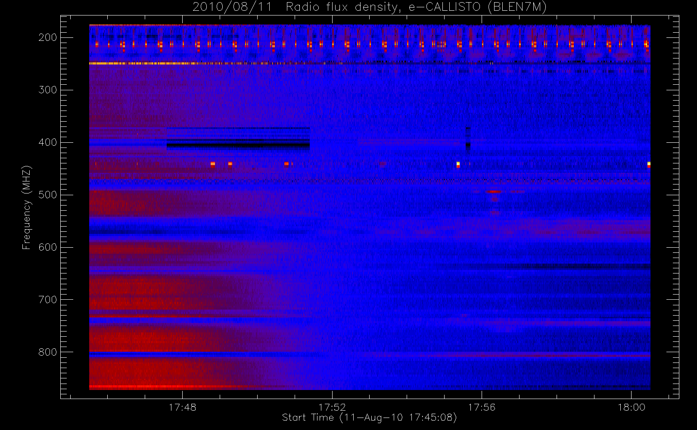Click the 17:56 time tick label
Image resolution: width=697 pixels, height=430 pixels.
coord(482,407)
